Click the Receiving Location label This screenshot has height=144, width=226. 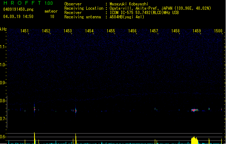point(84,8)
